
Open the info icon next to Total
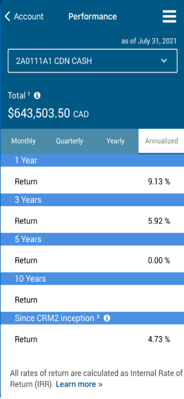point(37,96)
